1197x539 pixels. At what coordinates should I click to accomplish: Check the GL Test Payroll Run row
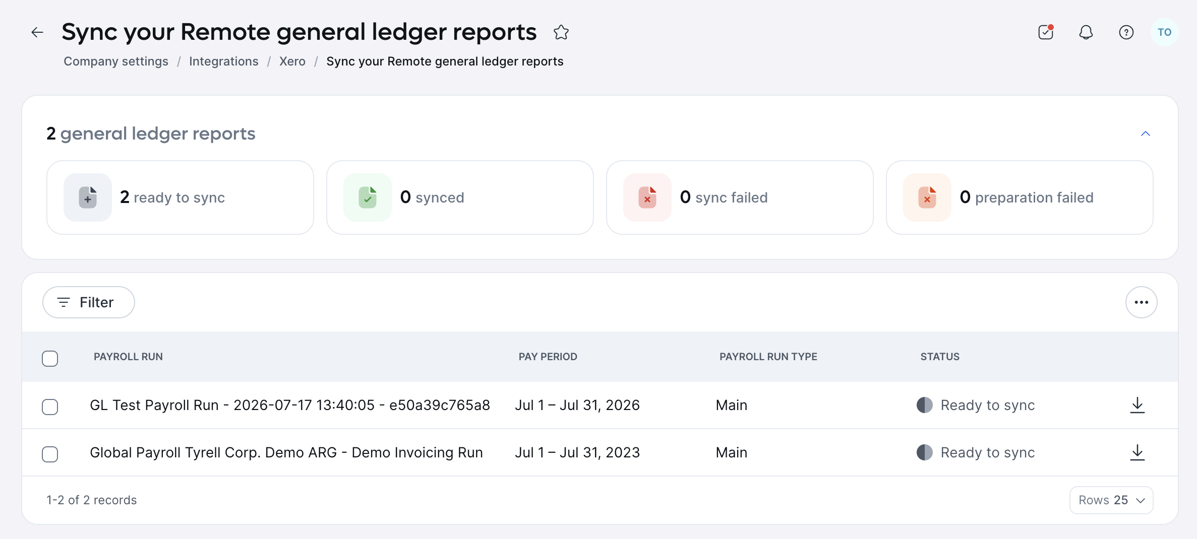point(50,407)
